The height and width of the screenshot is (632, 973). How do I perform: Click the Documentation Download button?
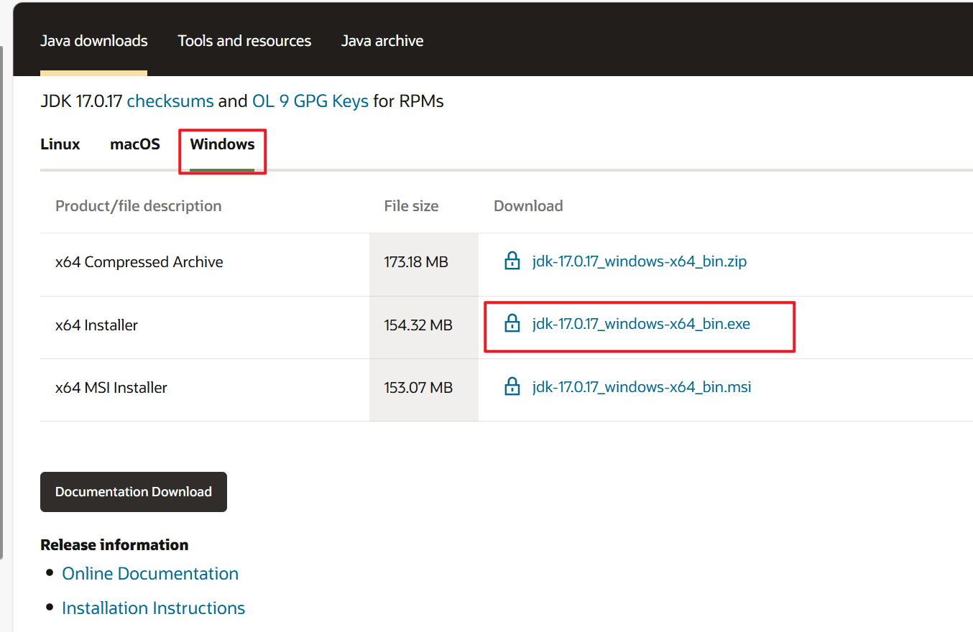coord(134,492)
